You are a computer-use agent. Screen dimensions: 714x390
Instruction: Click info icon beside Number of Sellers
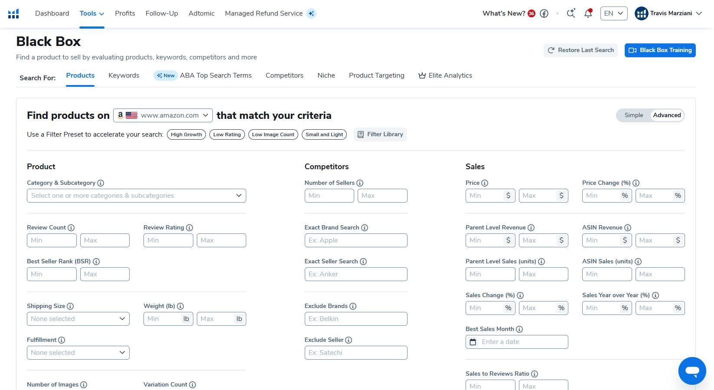[360, 183]
